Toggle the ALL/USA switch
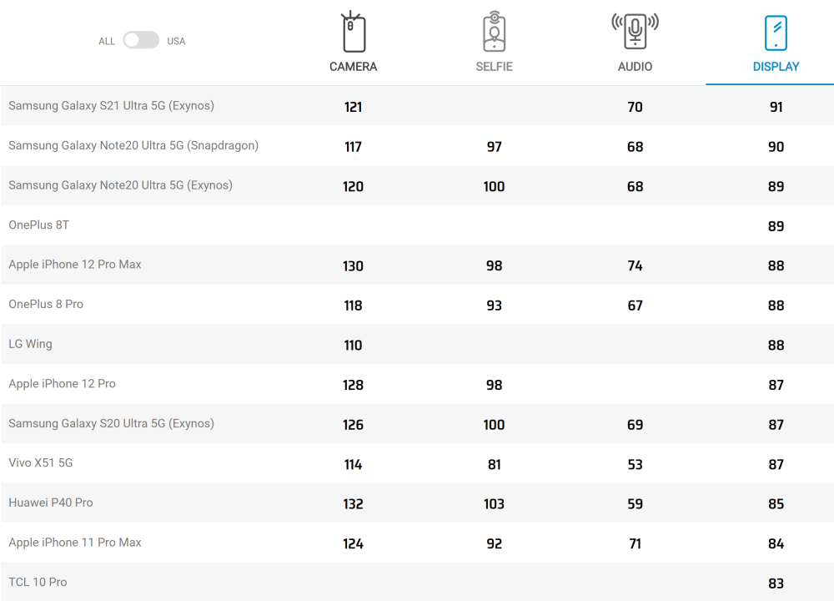 141,40
